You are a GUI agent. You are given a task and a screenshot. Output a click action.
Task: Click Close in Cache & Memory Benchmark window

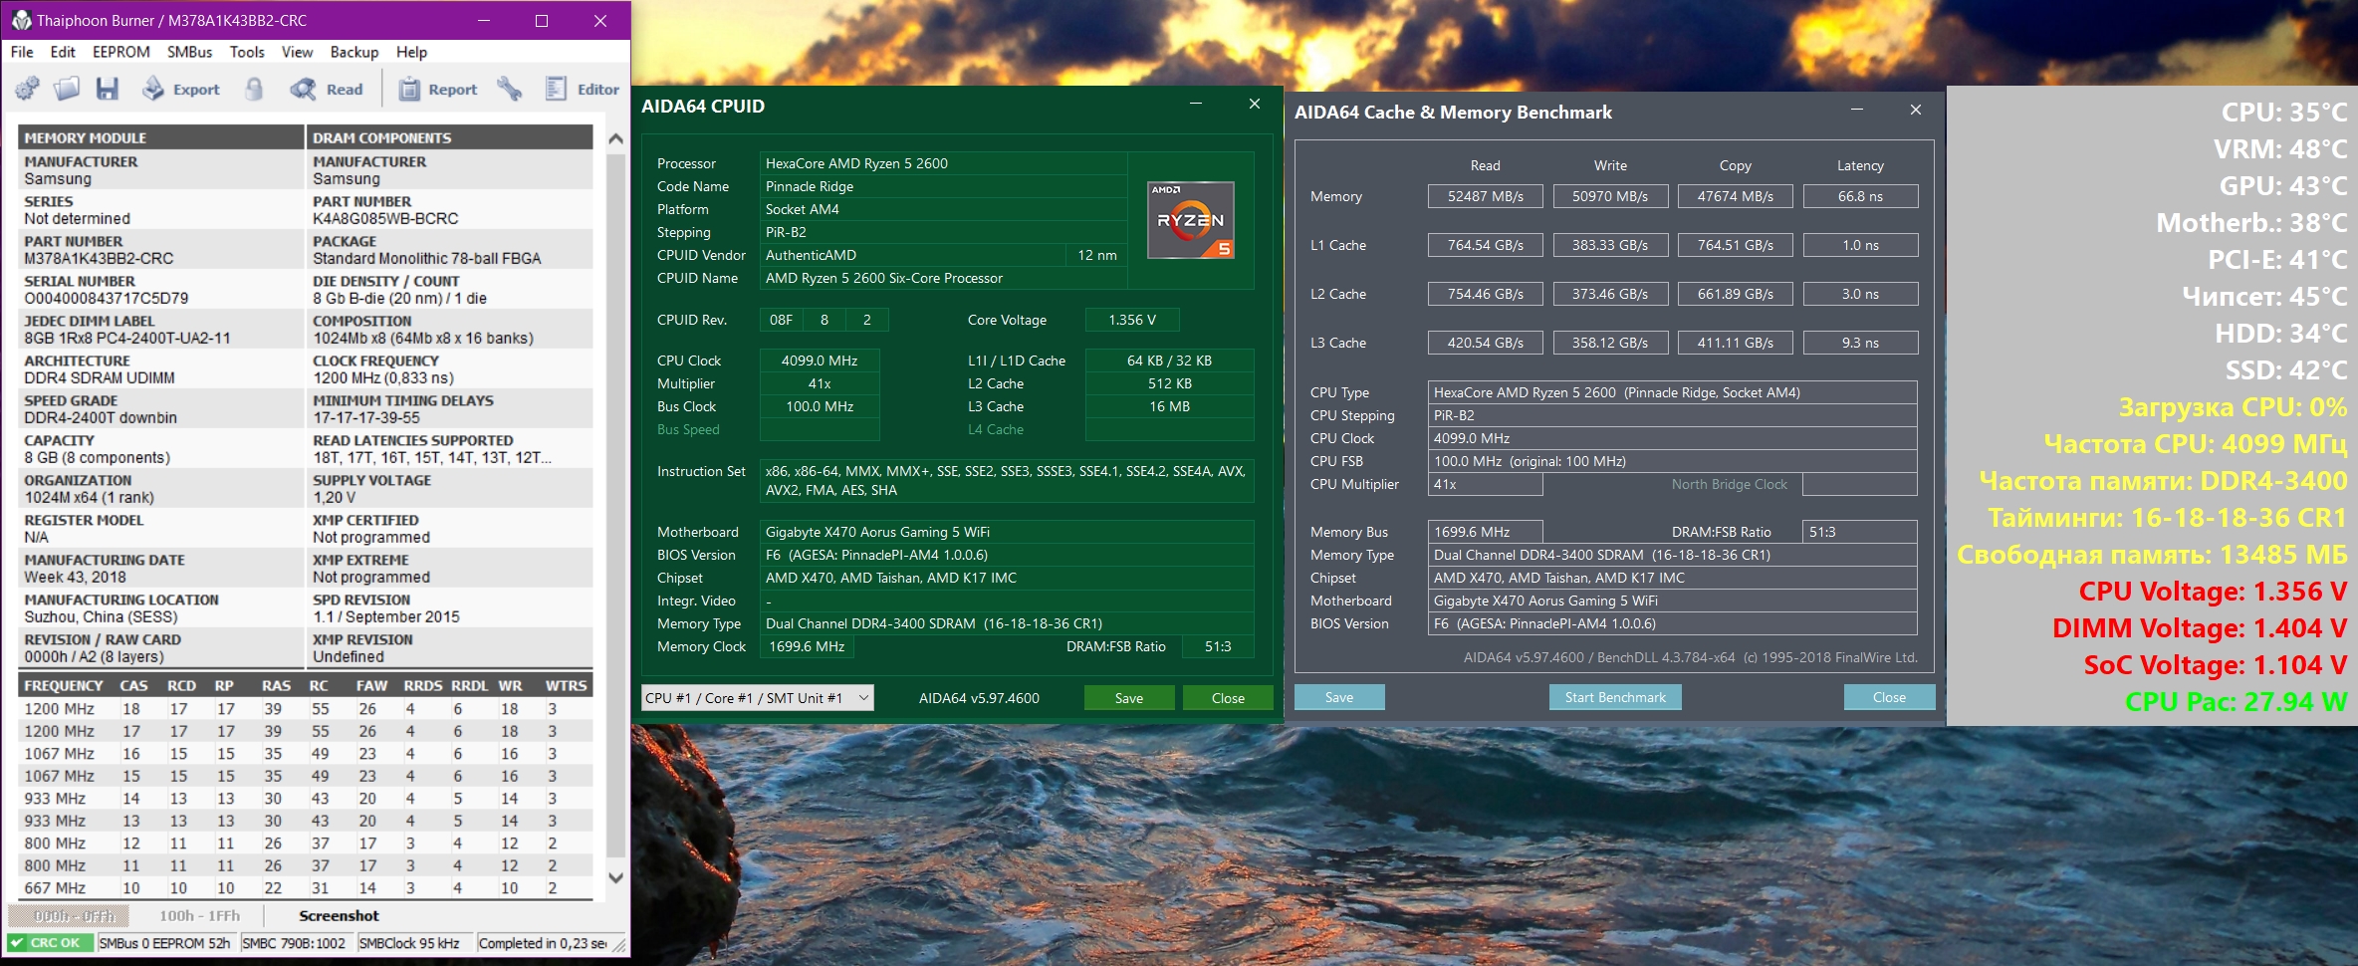click(1889, 697)
